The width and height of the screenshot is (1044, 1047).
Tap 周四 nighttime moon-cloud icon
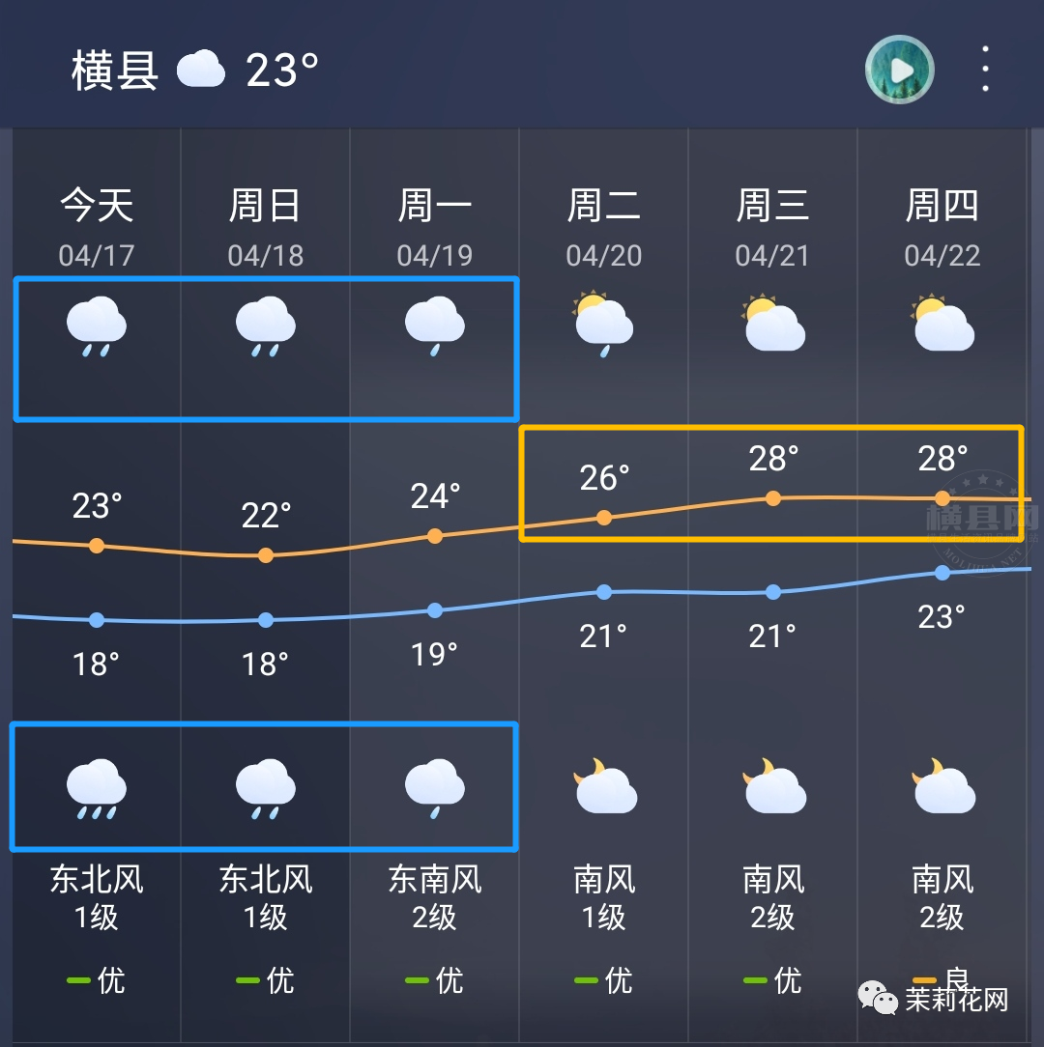coord(943,786)
